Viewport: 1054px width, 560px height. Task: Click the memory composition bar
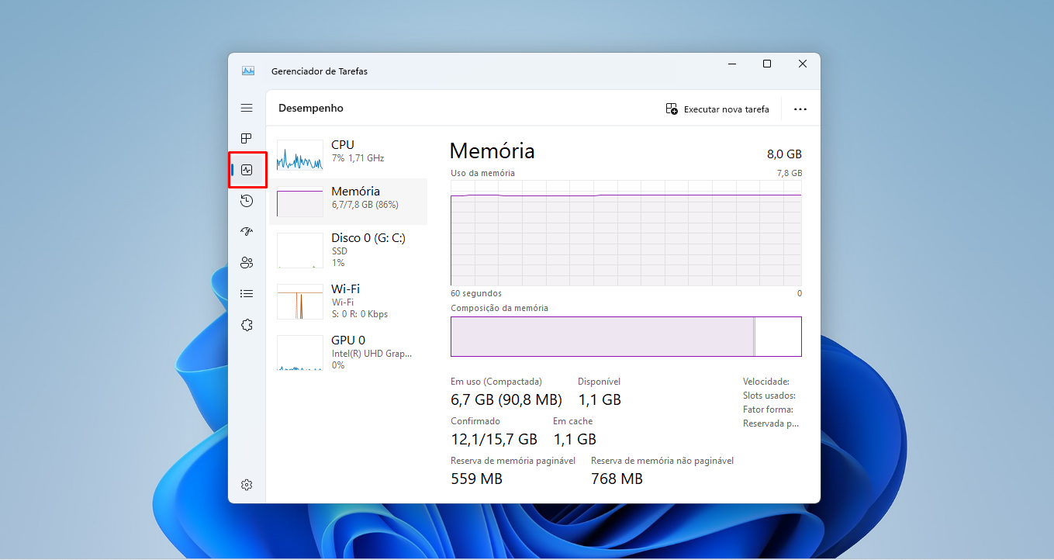pyautogui.click(x=626, y=337)
